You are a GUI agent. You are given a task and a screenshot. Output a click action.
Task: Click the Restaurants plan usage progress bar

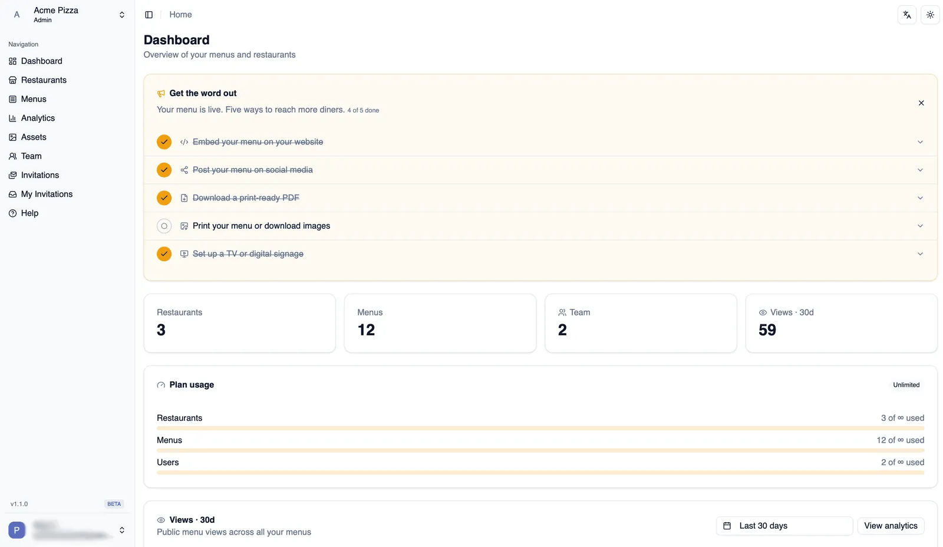tap(540, 429)
